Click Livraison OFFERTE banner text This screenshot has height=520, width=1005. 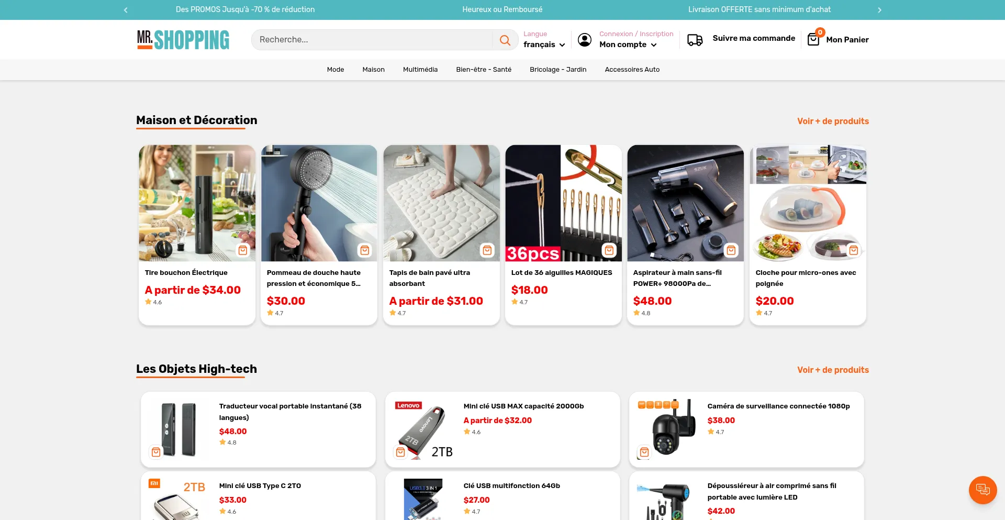point(759,9)
